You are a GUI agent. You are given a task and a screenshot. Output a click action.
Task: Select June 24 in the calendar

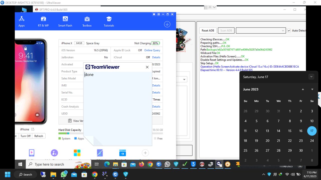[x=312, y=141]
